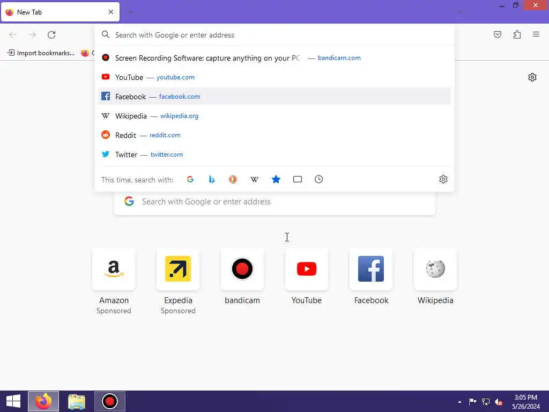This screenshot has width=549, height=412.
Task: Open Action Center flag tray icon
Action: 472,401
